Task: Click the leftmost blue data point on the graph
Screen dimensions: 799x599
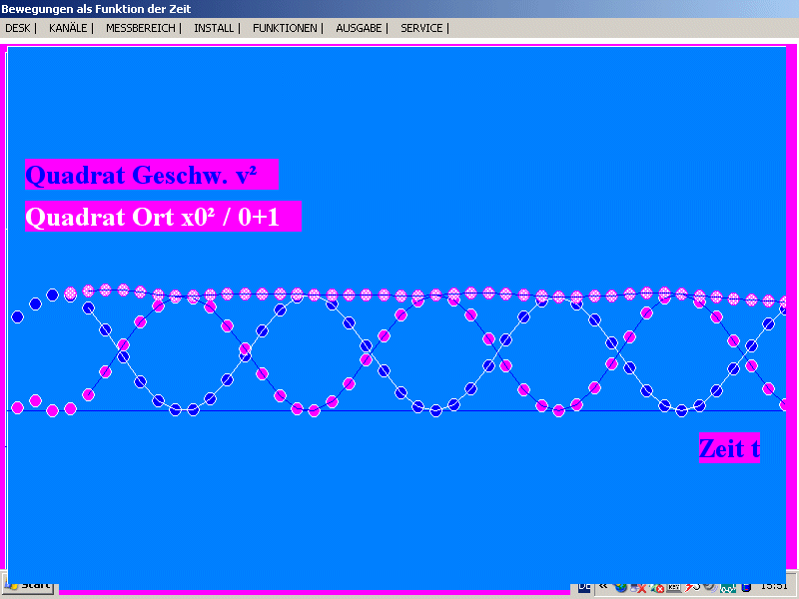Action: coord(17,316)
